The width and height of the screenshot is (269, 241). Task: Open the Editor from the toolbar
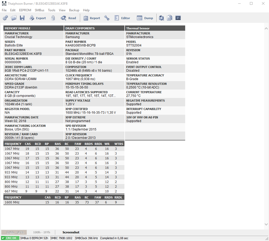pos(122,18)
